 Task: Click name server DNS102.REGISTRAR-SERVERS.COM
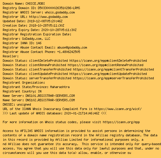click(x=50, y=100)
